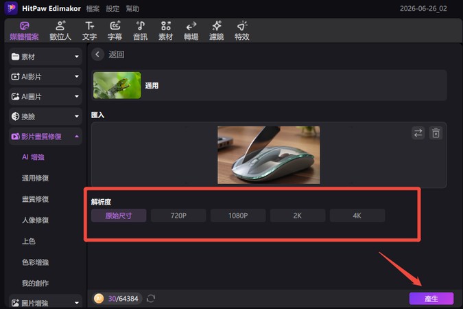Image resolution: width=463 pixels, height=309 pixels.
Task: Open the 數位人 digital human tool
Action: point(60,30)
